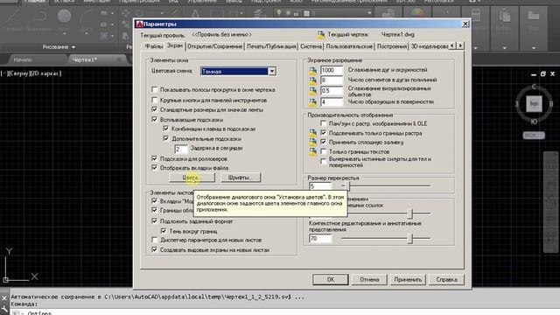
Task: Click the drawing icon beside the 8 segments field
Action: [312, 81]
